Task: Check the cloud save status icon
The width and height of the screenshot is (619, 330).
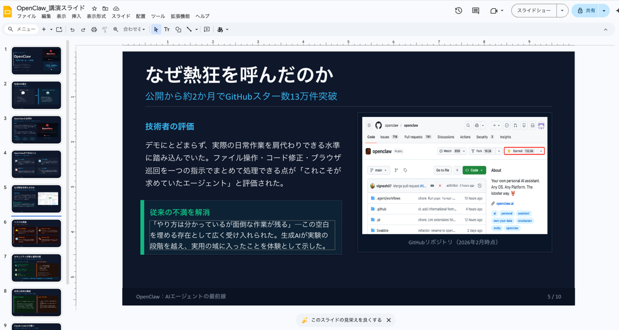Action: (117, 9)
